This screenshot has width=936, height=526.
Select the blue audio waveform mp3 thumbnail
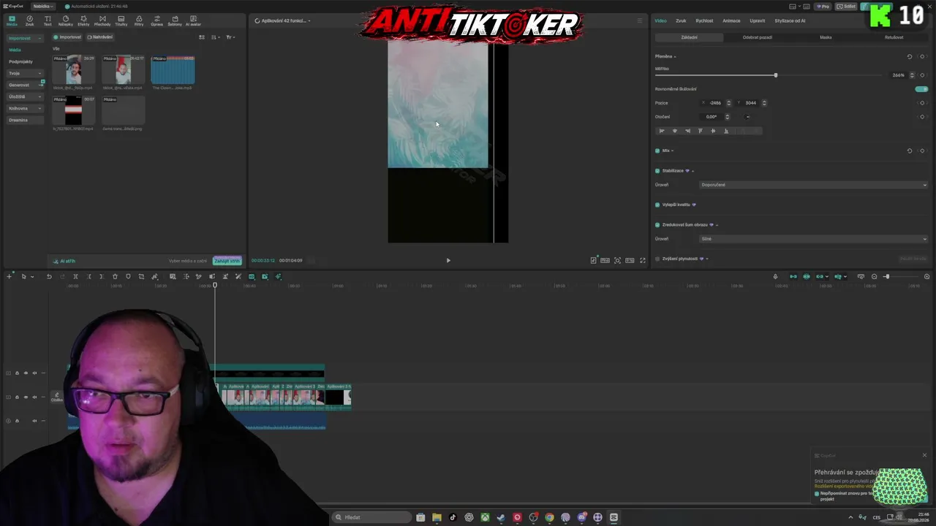pos(173,71)
